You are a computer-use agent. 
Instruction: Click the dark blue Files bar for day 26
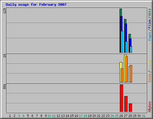point(121,24)
